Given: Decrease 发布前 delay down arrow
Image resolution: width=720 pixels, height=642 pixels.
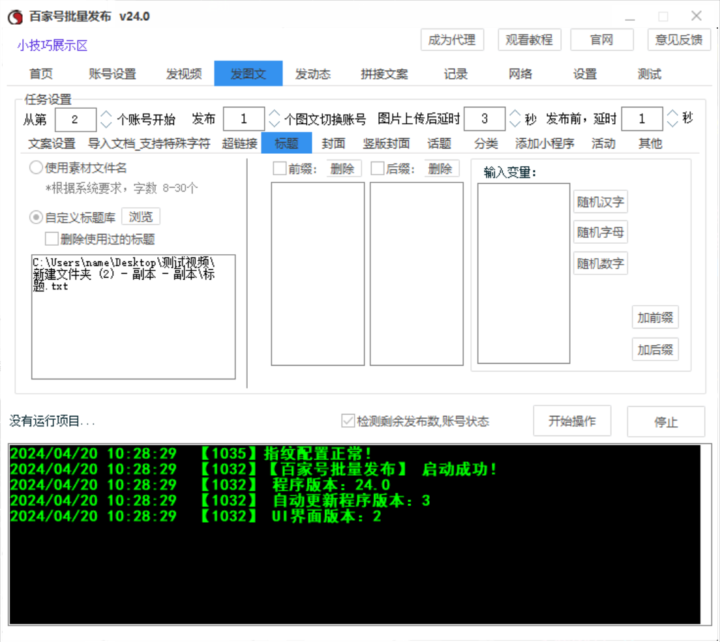Looking at the screenshot, I should coord(672,124).
